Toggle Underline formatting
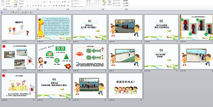This screenshot has height=107, width=213. (x=33, y=6)
